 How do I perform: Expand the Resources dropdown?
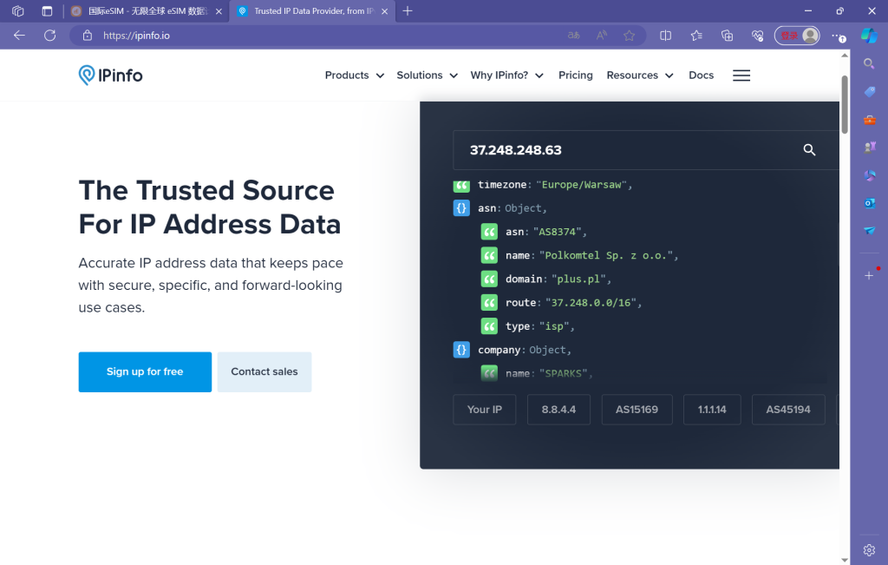(x=640, y=76)
